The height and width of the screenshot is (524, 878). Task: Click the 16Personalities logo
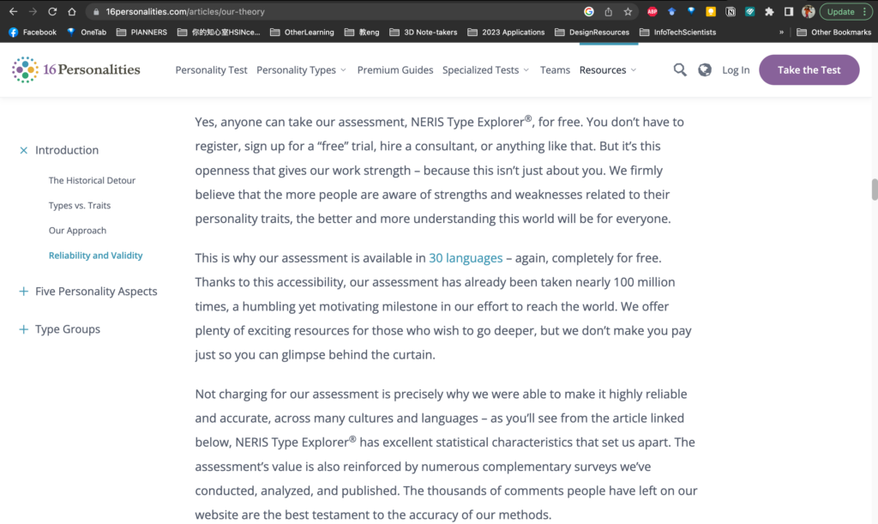[75, 69]
